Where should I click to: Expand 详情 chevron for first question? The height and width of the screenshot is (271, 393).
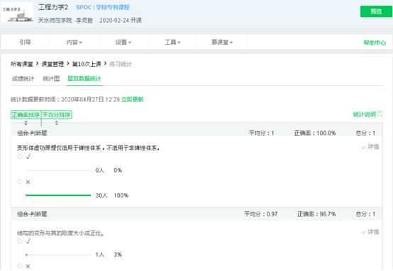click(x=364, y=147)
